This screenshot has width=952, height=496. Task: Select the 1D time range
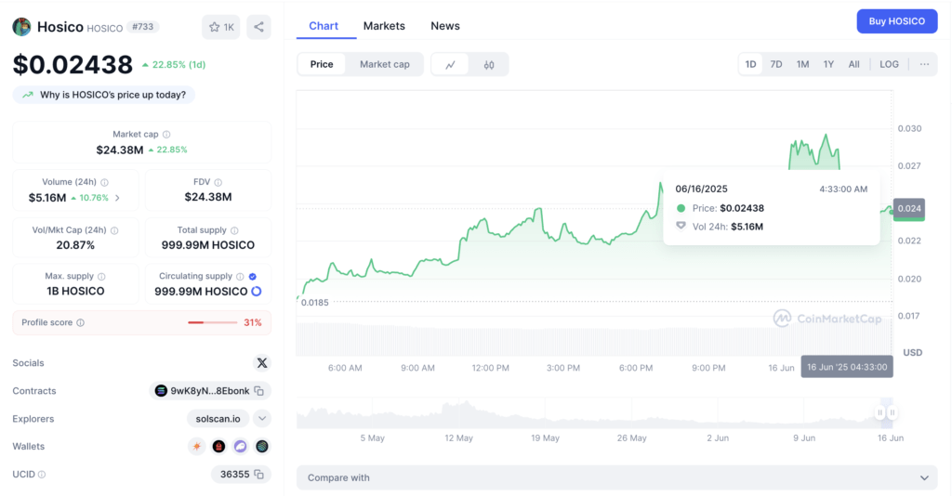pyautogui.click(x=751, y=64)
